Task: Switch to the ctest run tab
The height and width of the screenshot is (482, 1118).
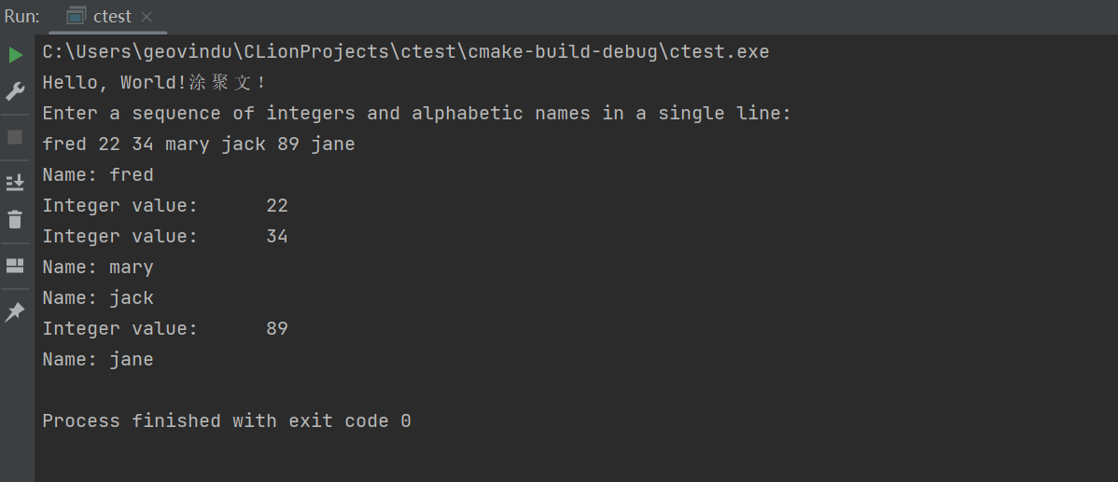Action: [x=112, y=17]
